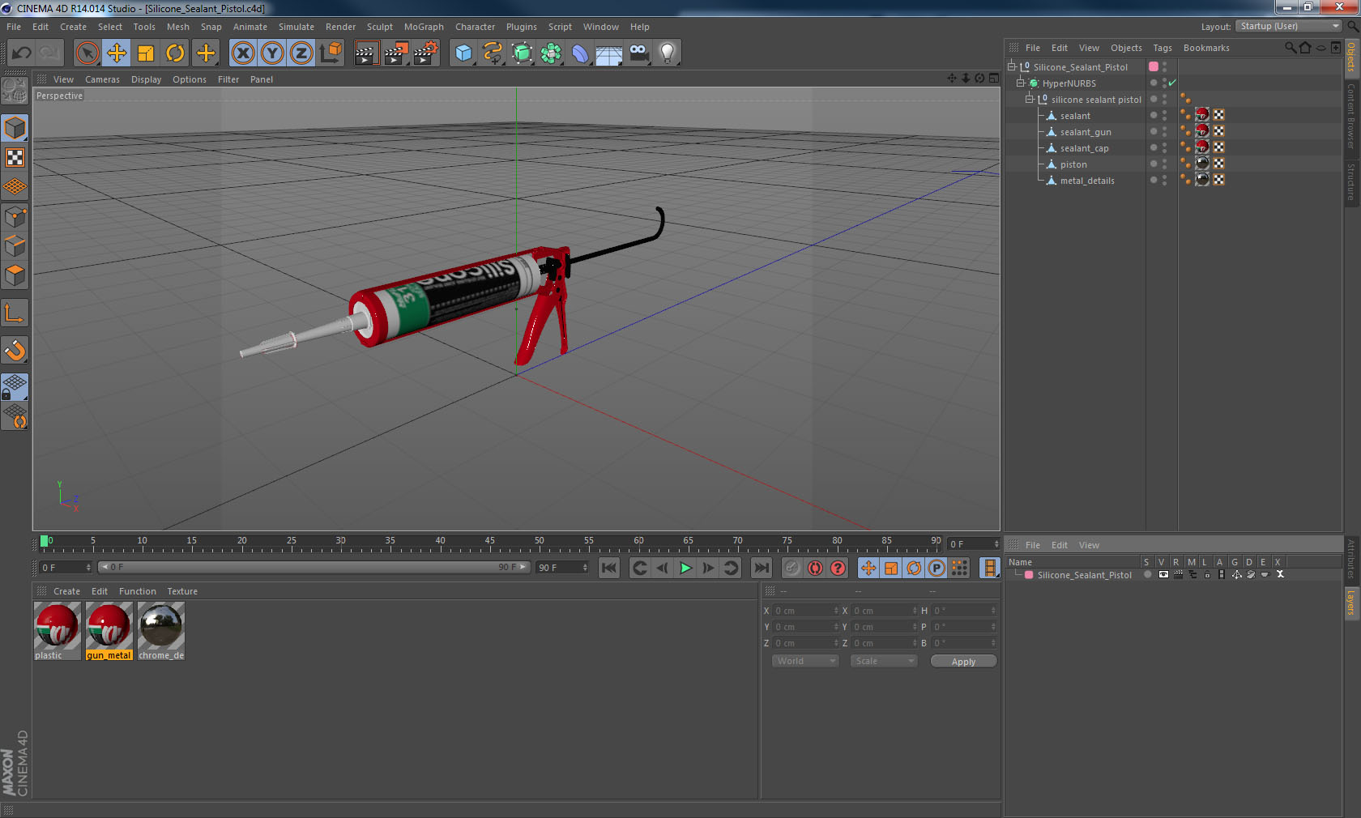Viewport: 1361px width, 818px height.
Task: Open the World coordinate dropdown
Action: tap(804, 661)
